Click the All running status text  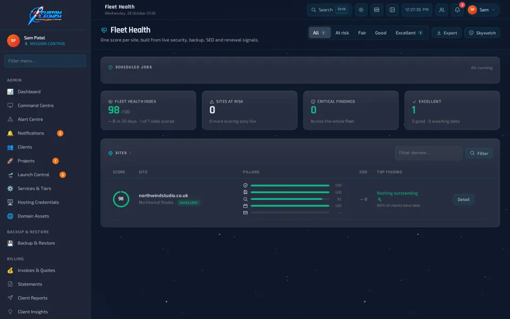pos(482,68)
